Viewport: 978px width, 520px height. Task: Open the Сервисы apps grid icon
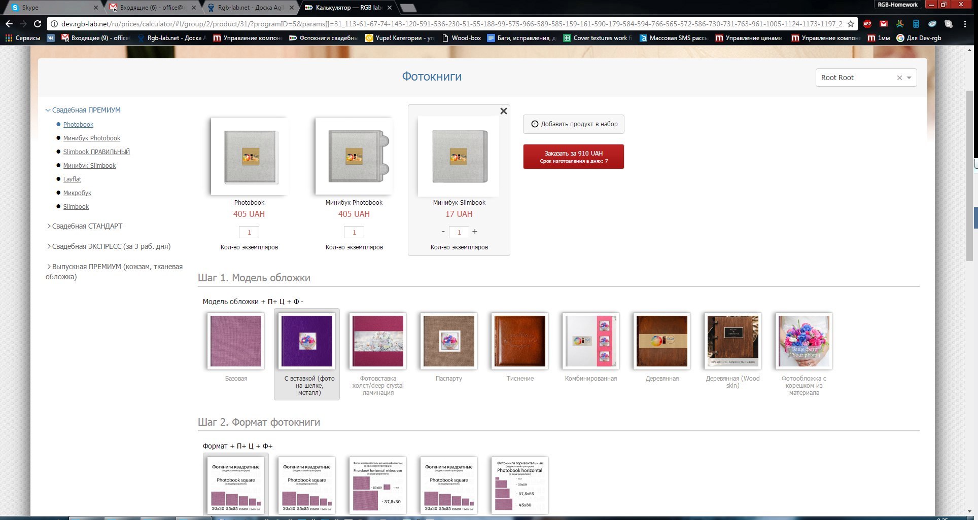point(9,38)
